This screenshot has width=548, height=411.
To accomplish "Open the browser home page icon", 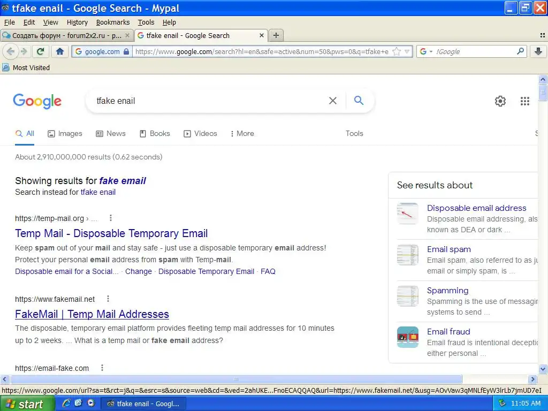I will (x=60, y=52).
